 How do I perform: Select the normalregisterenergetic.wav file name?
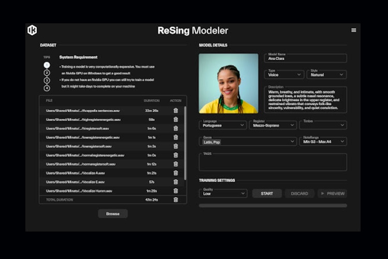[x=85, y=155]
